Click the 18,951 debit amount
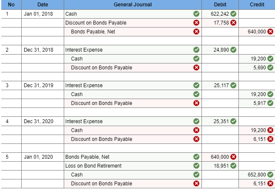 coord(221,166)
